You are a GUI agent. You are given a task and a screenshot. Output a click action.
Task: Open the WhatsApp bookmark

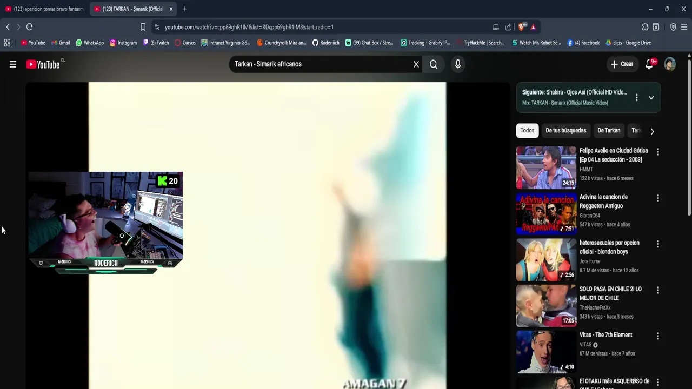pyautogui.click(x=90, y=43)
